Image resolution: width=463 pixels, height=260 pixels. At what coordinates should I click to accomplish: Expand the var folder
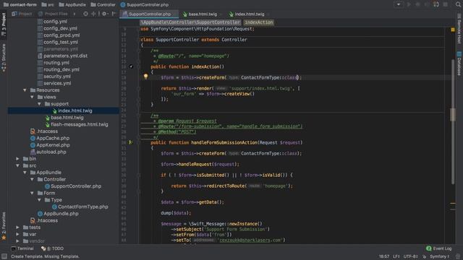click(17, 234)
